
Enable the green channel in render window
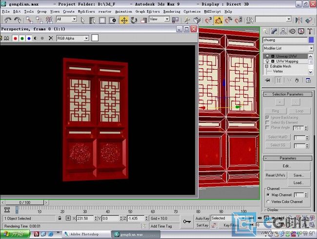(x=22, y=38)
